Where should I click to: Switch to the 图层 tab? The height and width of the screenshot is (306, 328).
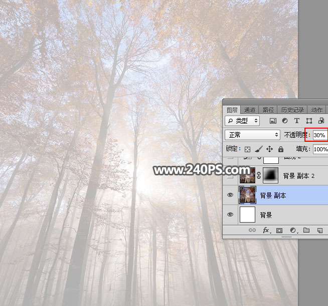[x=232, y=110]
